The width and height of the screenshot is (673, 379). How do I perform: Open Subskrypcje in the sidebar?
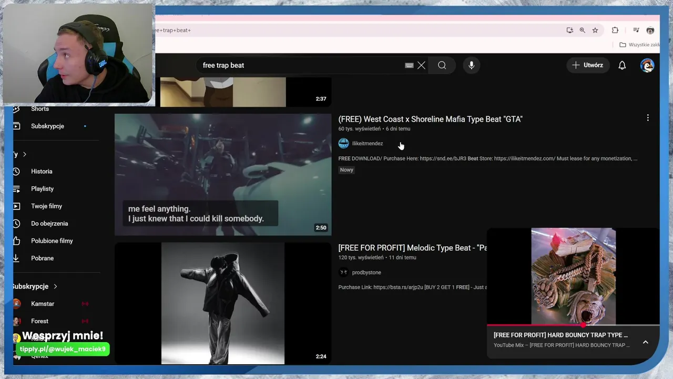[x=47, y=126]
